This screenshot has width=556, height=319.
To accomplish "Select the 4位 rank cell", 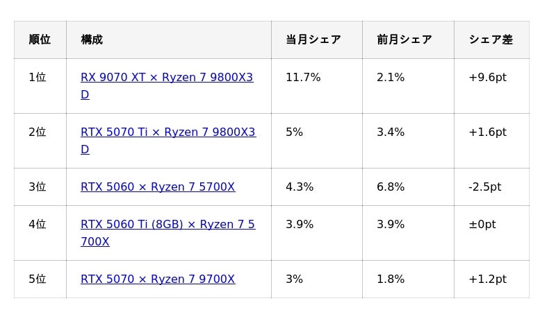I will [38, 225].
